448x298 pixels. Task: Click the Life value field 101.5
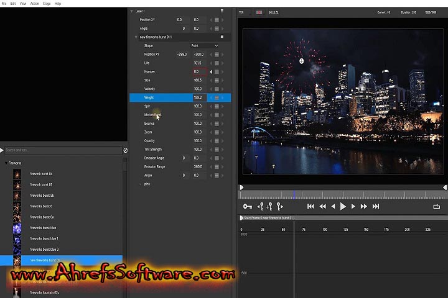(x=200, y=63)
